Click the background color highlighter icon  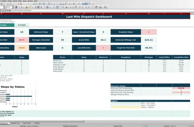pos(31,7)
